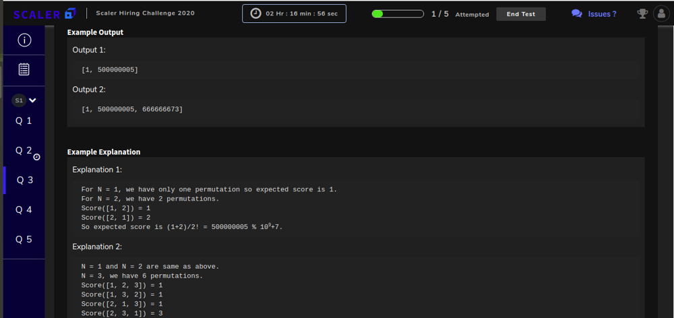
Task: Go to question Q 2
Action: pyautogui.click(x=24, y=150)
